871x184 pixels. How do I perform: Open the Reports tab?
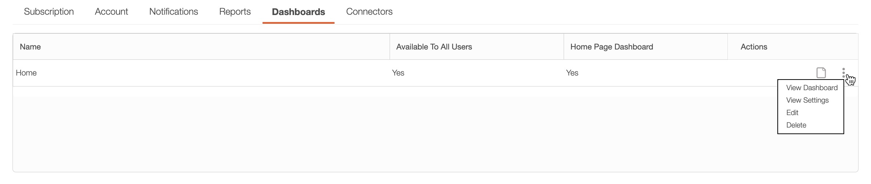pos(235,12)
